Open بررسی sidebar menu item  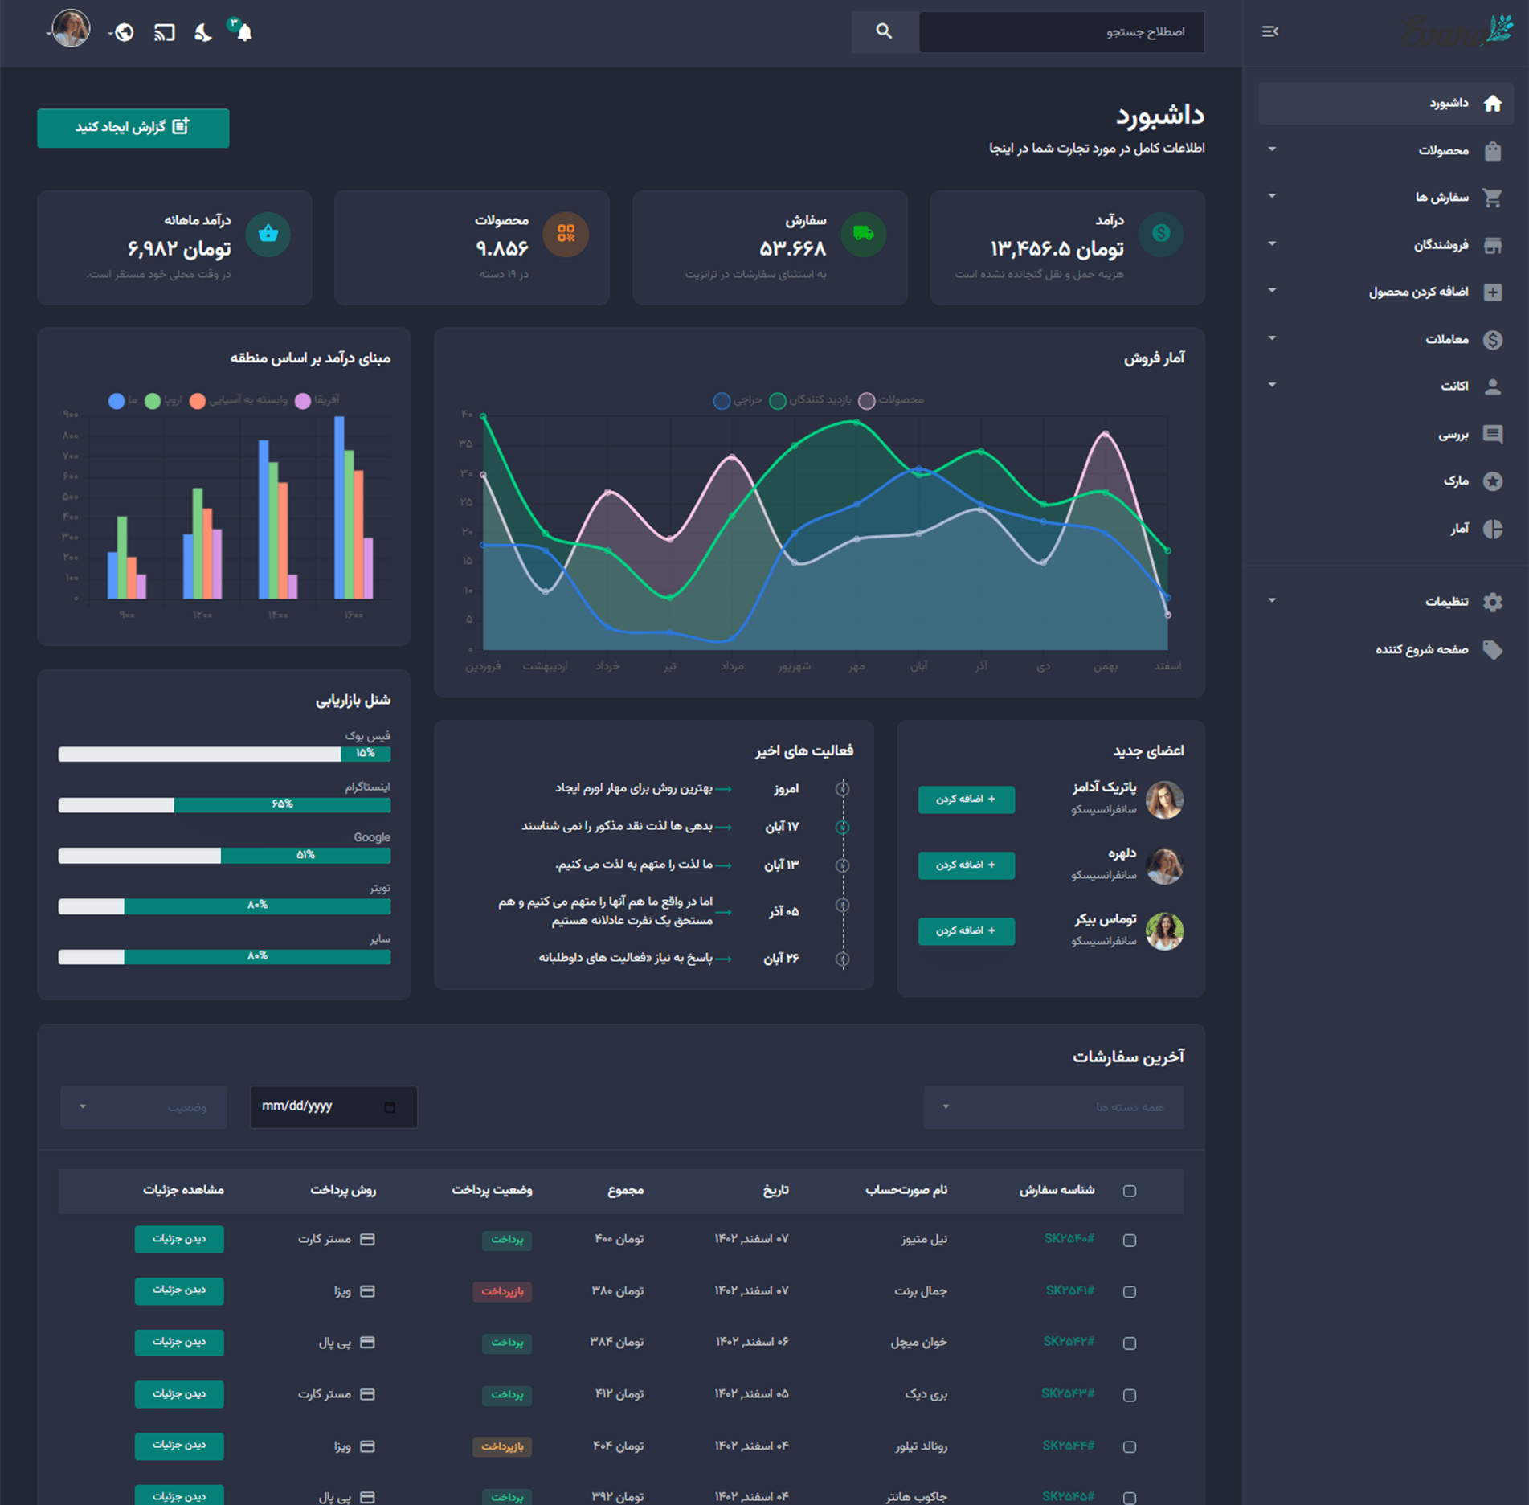(1386, 435)
